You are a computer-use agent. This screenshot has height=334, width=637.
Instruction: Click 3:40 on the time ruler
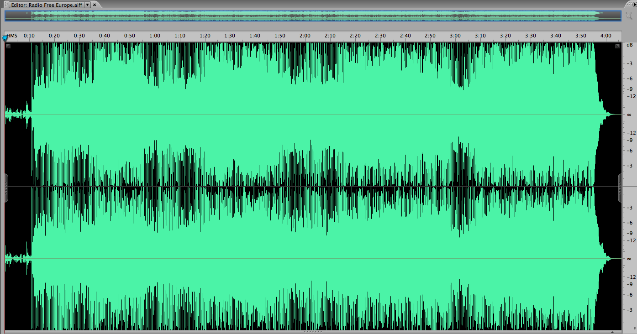[556, 36]
